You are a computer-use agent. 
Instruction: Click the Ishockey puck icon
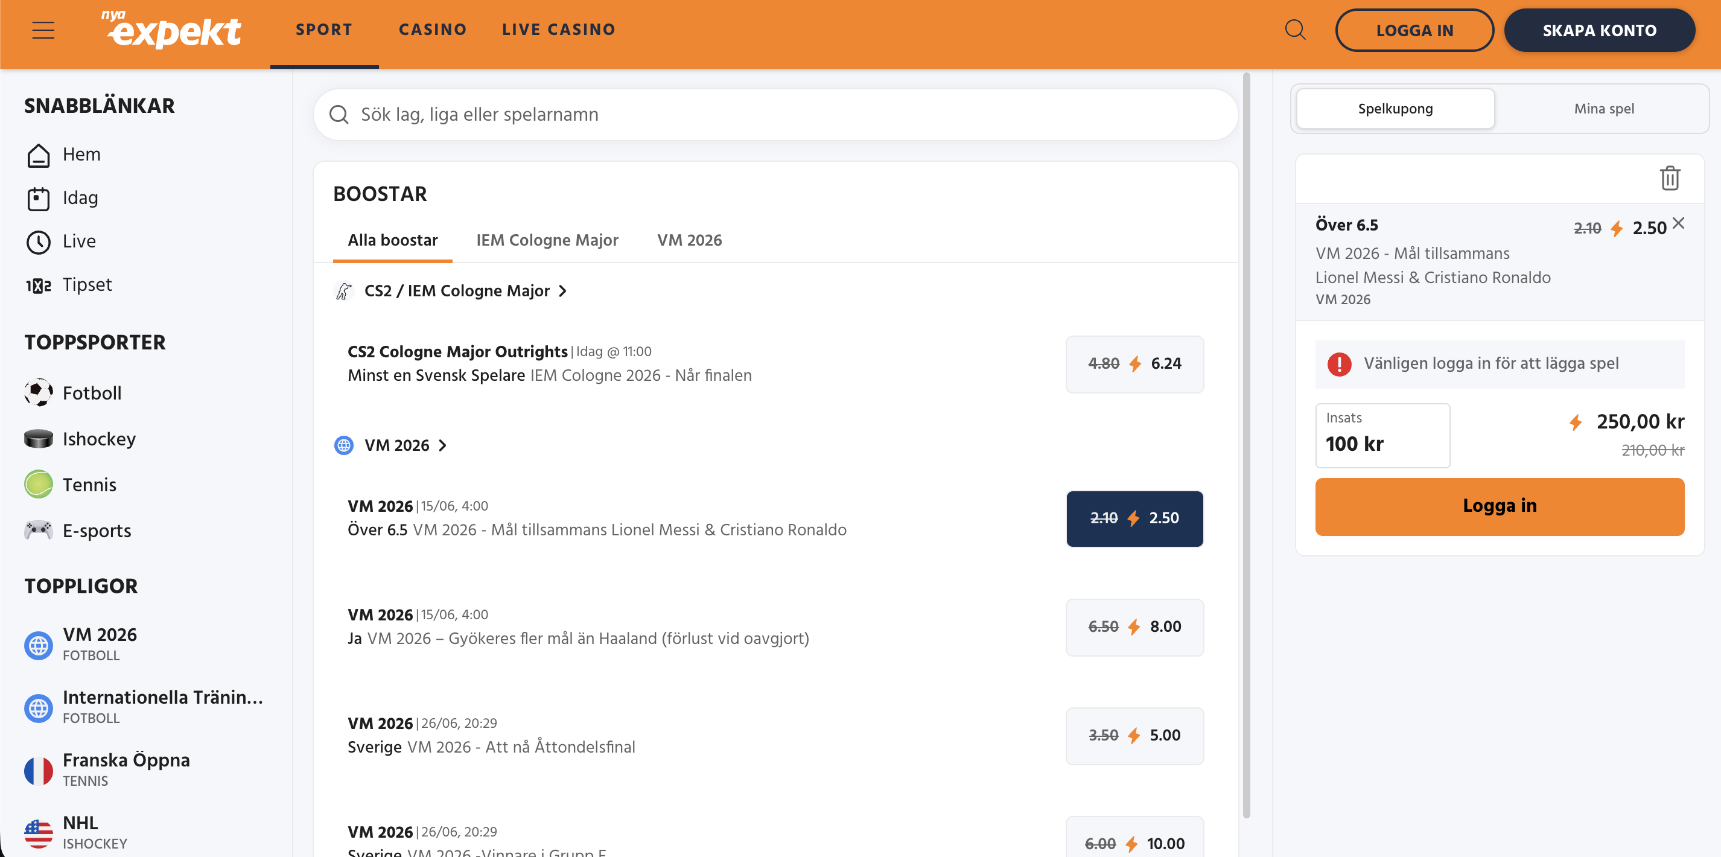[x=38, y=439]
